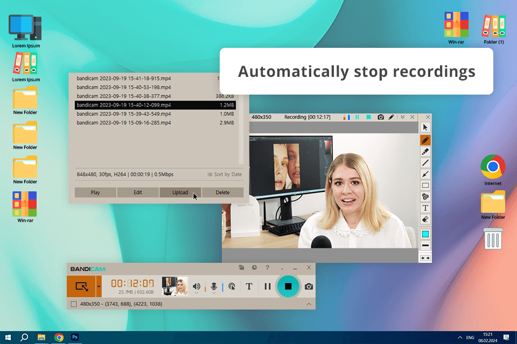Open taskbar search magnifier
The height and width of the screenshot is (344, 517).
point(24,338)
